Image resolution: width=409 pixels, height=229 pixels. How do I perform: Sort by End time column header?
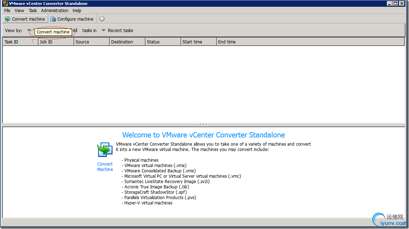point(310,42)
